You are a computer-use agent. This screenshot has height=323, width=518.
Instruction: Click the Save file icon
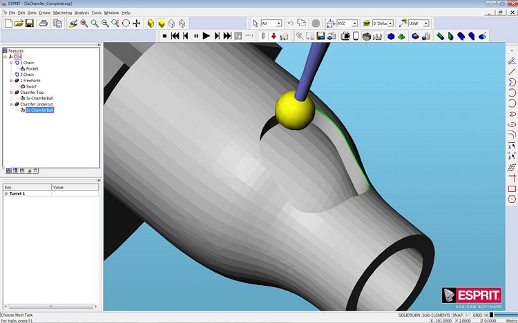pyautogui.click(x=30, y=23)
